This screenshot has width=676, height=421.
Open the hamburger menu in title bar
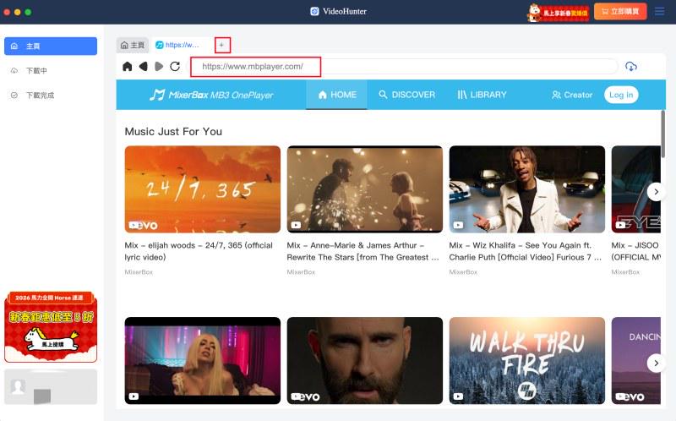(659, 12)
